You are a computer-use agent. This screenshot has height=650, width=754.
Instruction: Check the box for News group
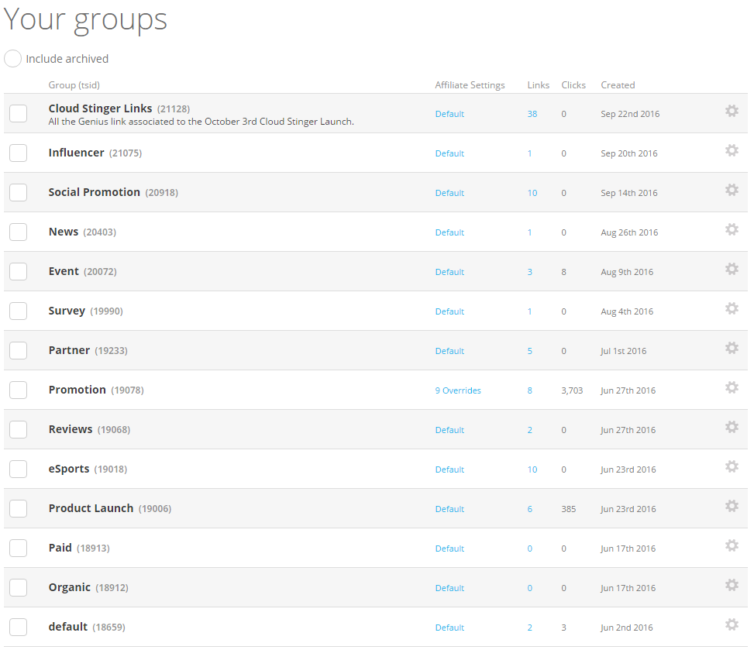tap(18, 232)
